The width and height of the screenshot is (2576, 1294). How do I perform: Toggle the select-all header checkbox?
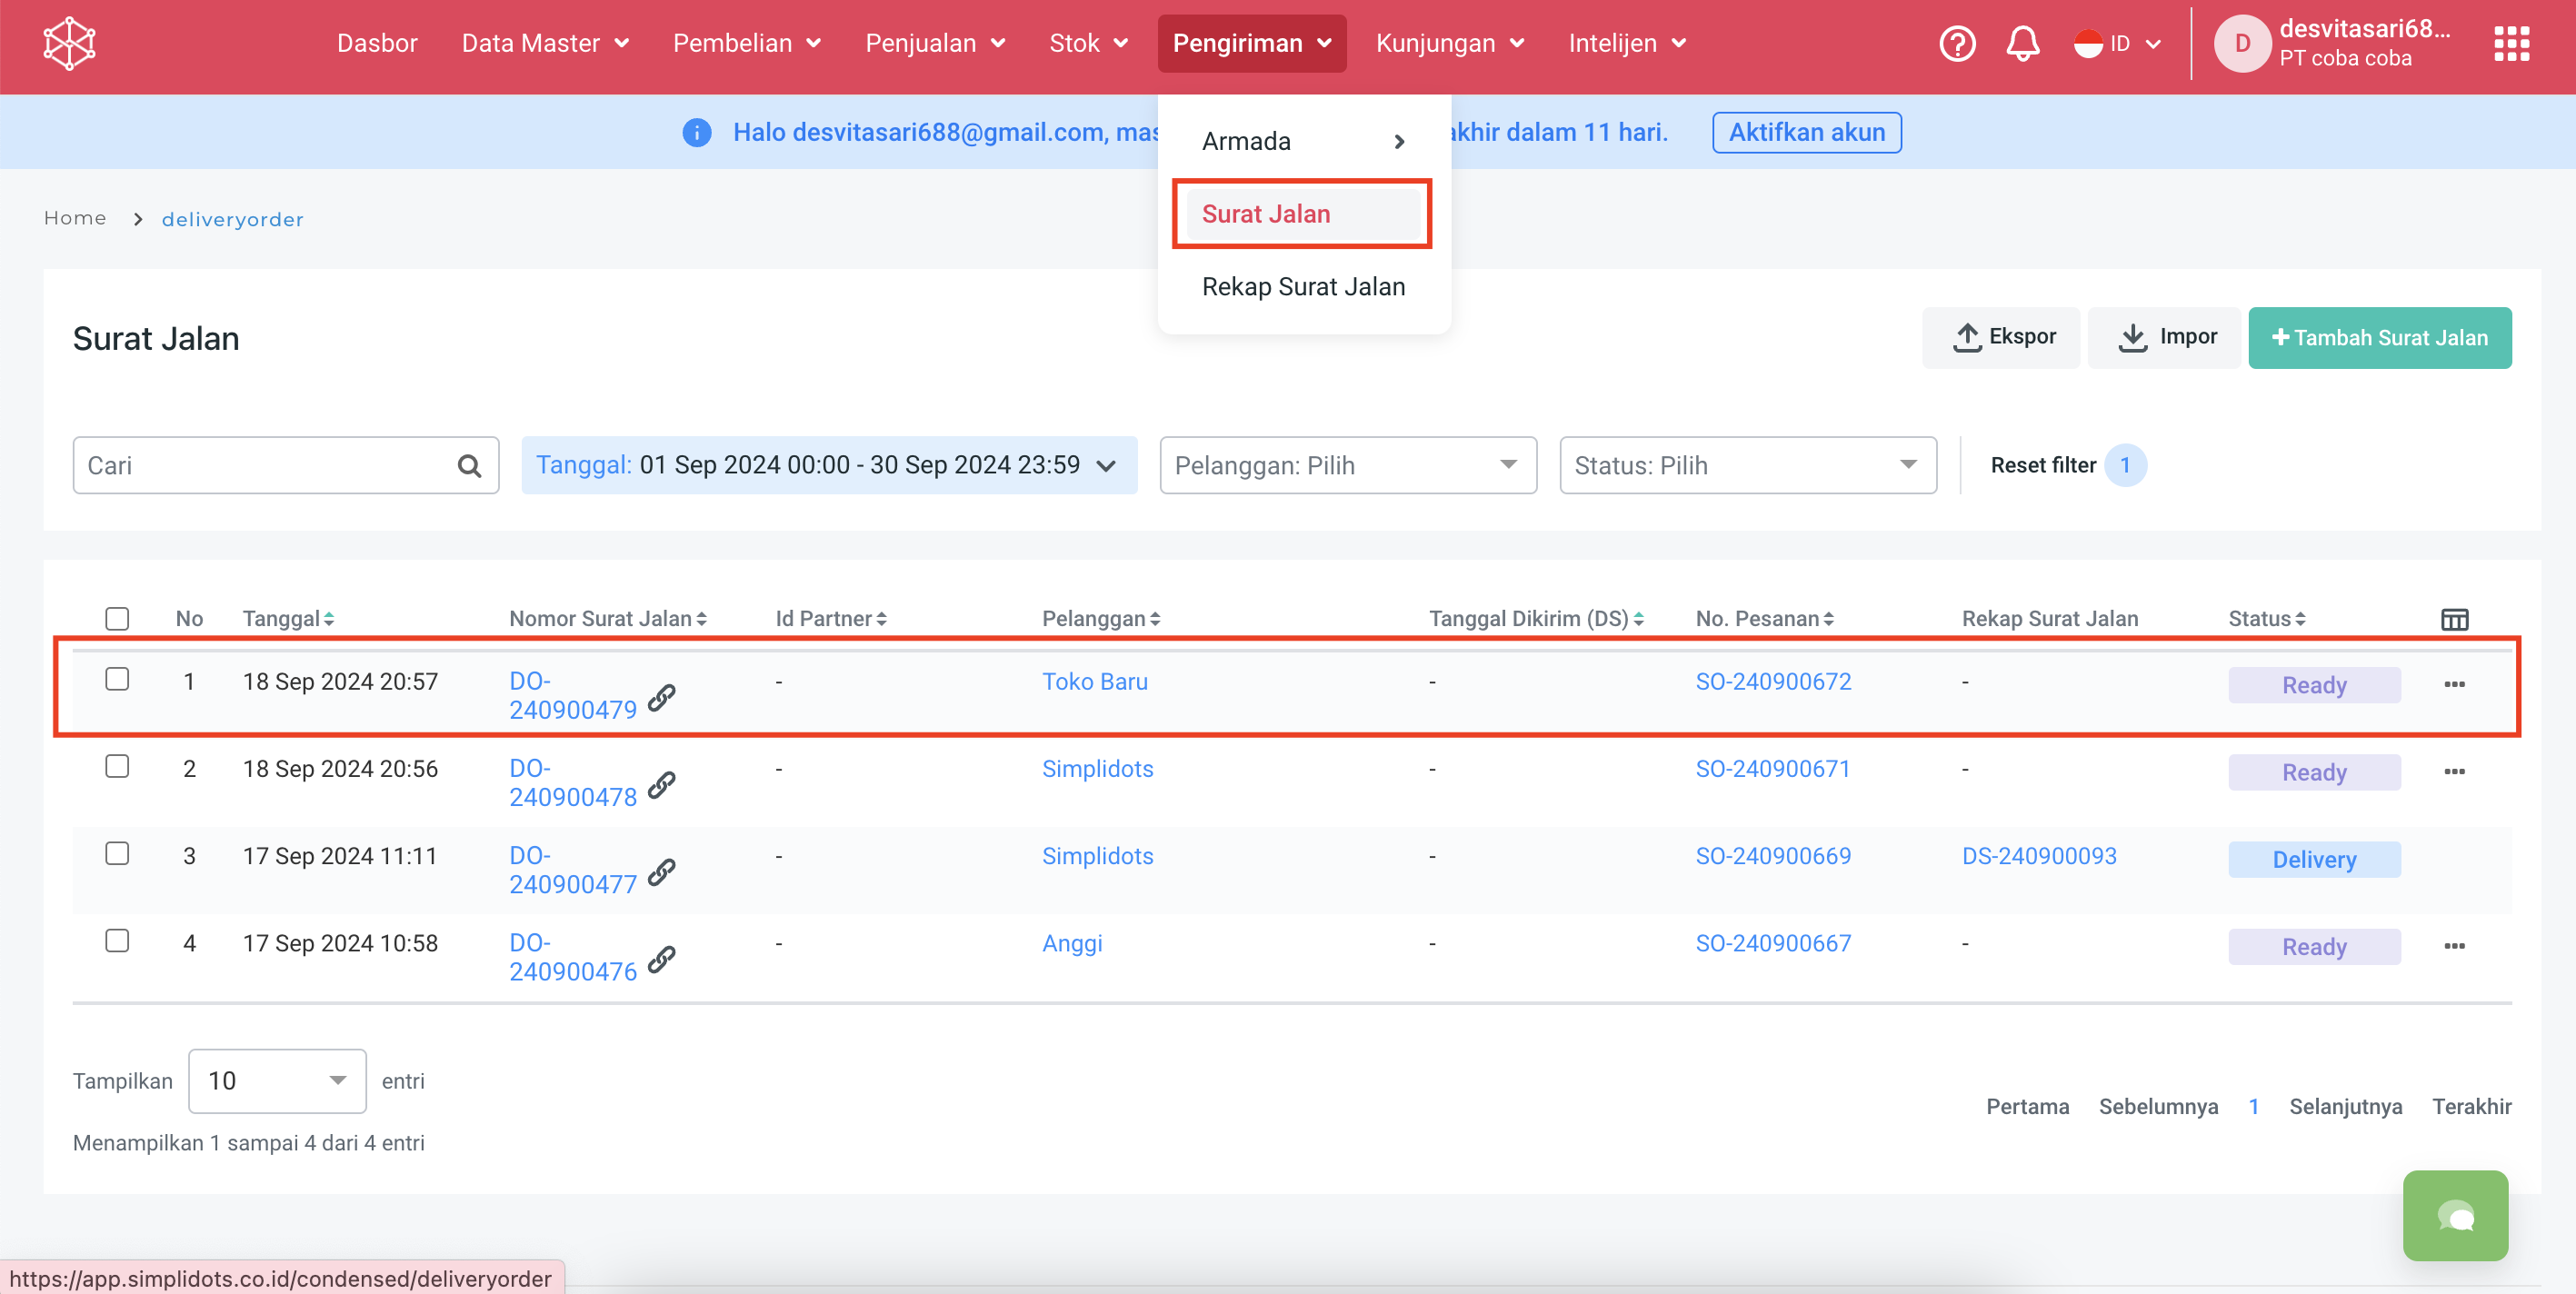coord(117,619)
